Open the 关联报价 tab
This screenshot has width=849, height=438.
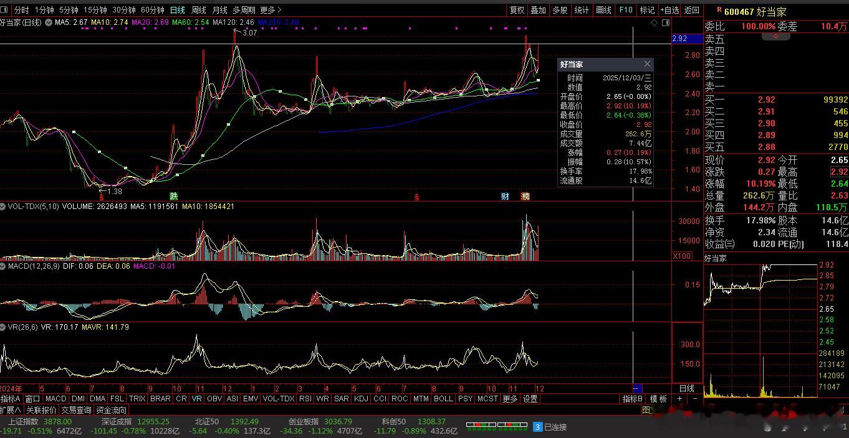[x=41, y=410]
